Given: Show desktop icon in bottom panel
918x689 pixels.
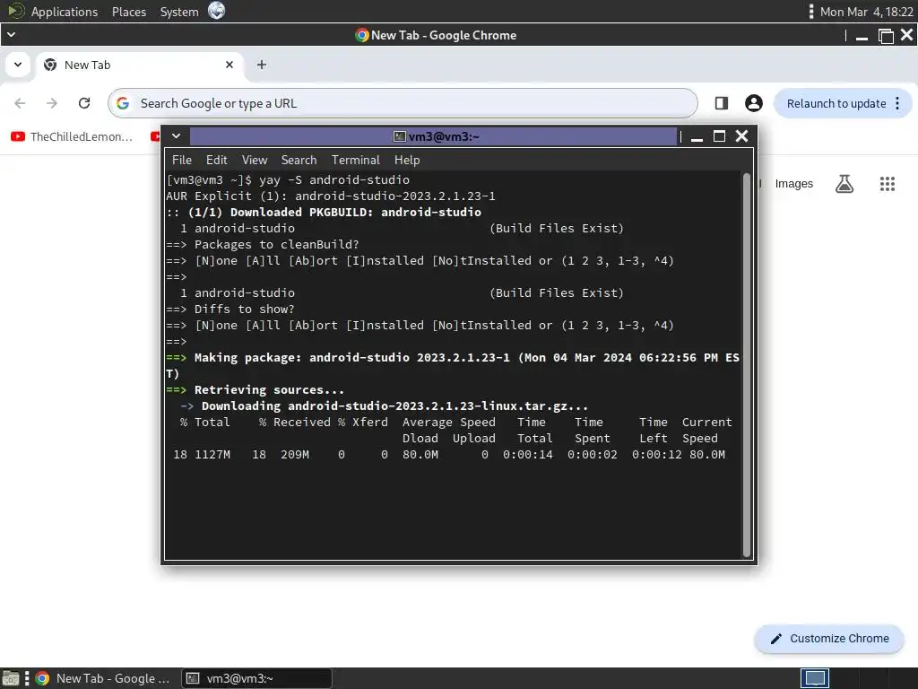Looking at the screenshot, I should pyautogui.click(x=11, y=679).
